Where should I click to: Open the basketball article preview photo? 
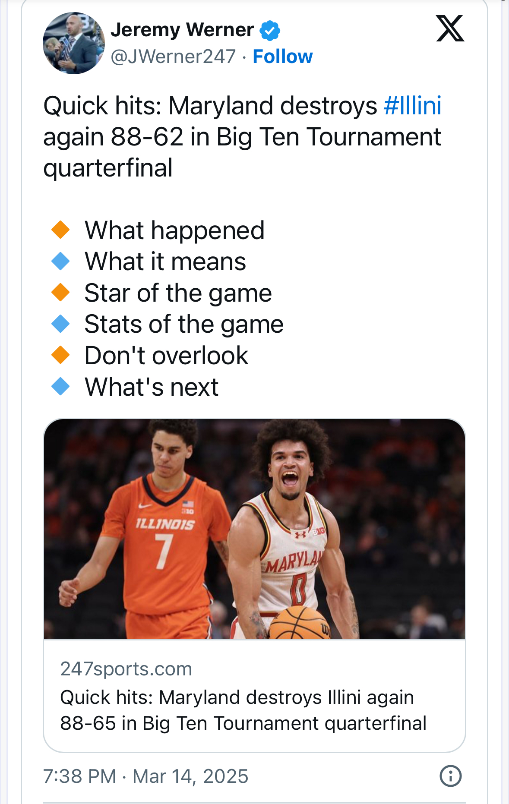pos(254,529)
